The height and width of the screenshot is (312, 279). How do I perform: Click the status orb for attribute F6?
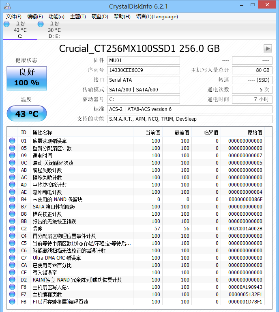12,287
